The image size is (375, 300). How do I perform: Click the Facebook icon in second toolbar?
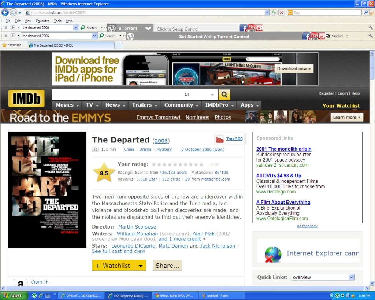306,36
